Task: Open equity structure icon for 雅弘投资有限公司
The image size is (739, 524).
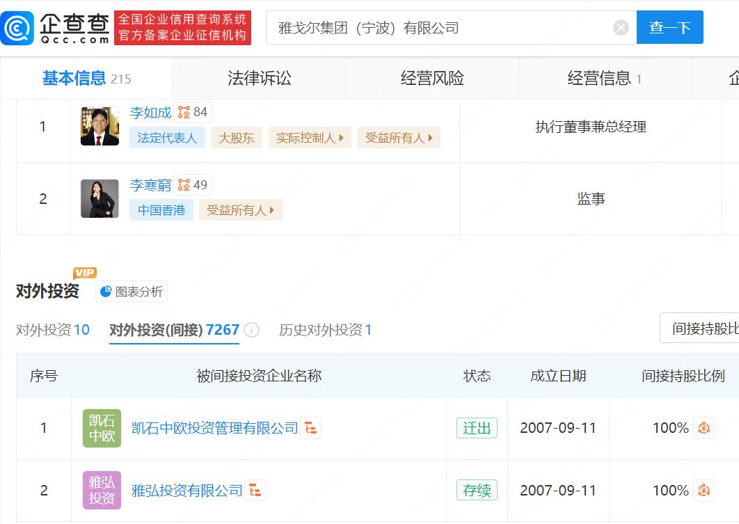Action: click(255, 491)
